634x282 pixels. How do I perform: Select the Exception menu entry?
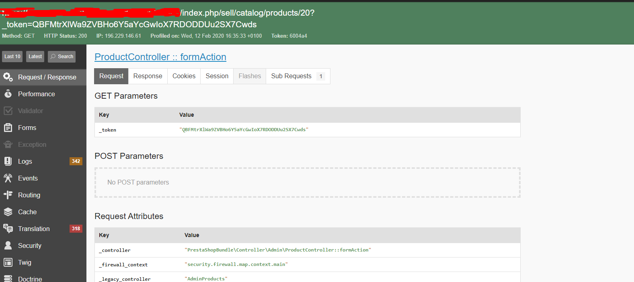pos(43,144)
